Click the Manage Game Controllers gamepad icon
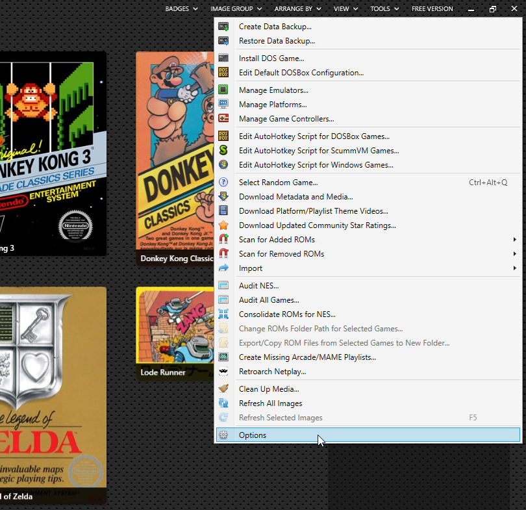The width and height of the screenshot is (526, 510). point(223,118)
